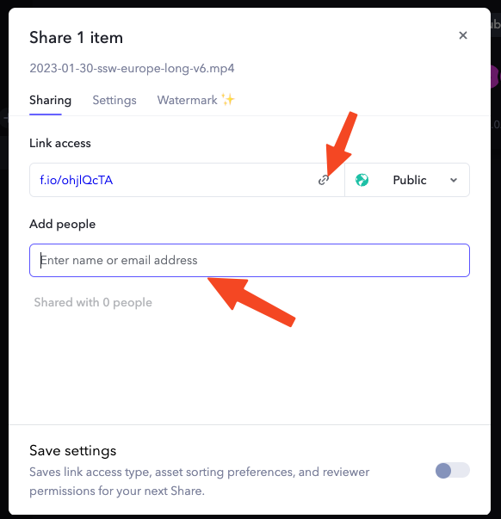Open the Settings tab
This screenshot has width=501, height=519.
[x=114, y=100]
